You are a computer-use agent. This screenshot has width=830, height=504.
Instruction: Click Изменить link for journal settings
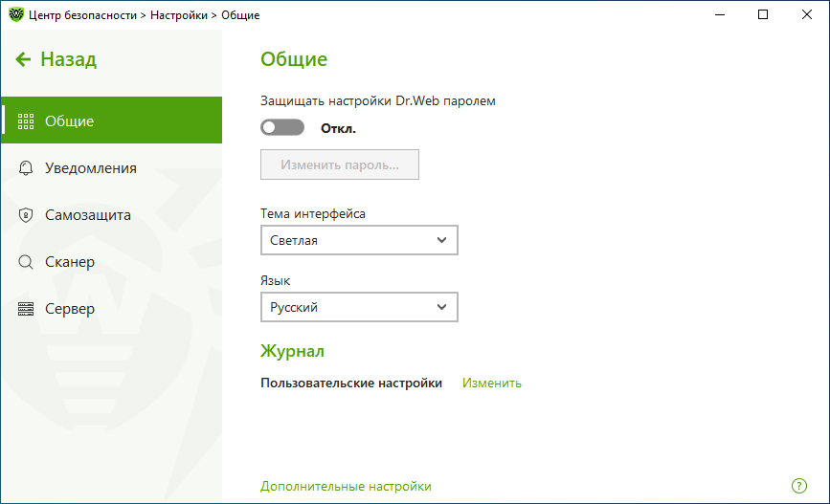492,383
